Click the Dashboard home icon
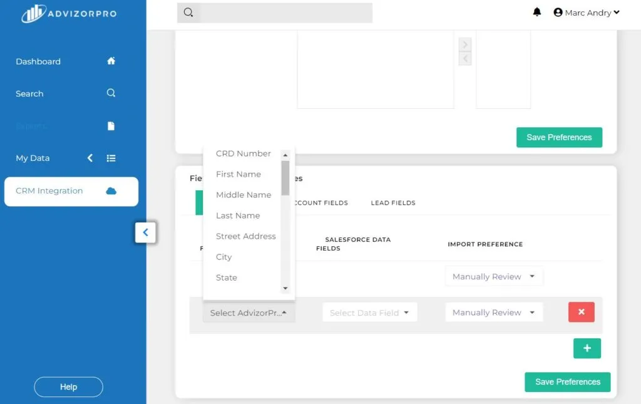The height and width of the screenshot is (404, 641). [111, 61]
